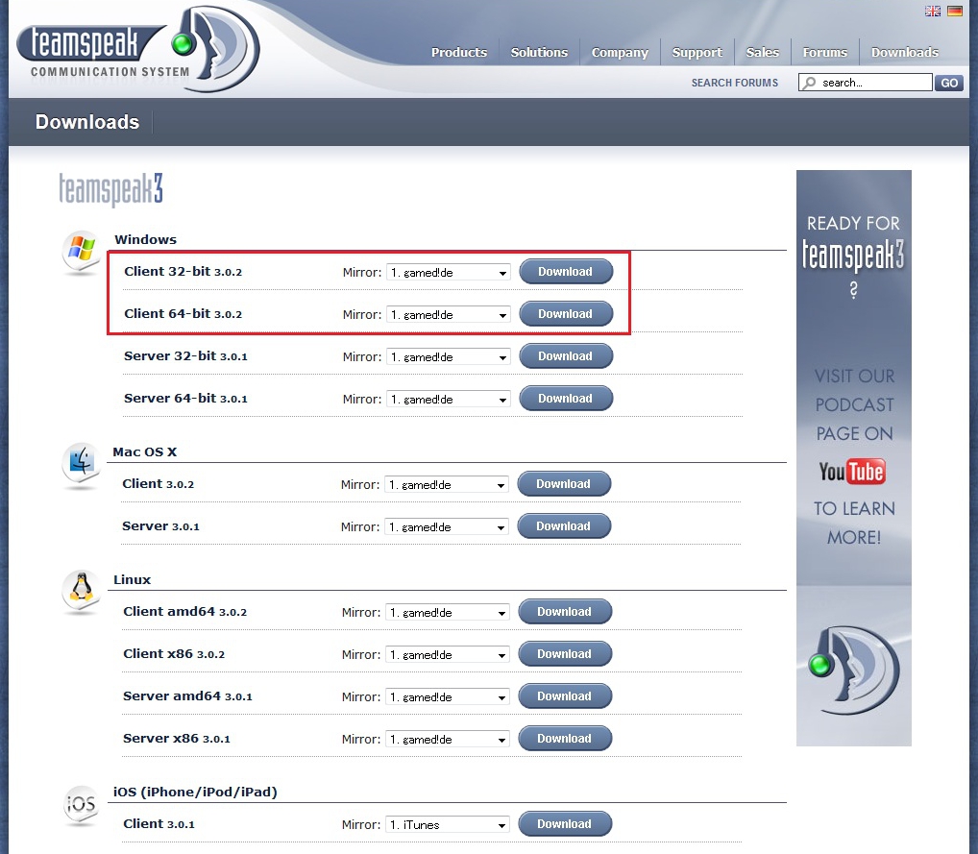Click the SEARCH FORUMS link
The width and height of the screenshot is (978, 854).
(735, 83)
